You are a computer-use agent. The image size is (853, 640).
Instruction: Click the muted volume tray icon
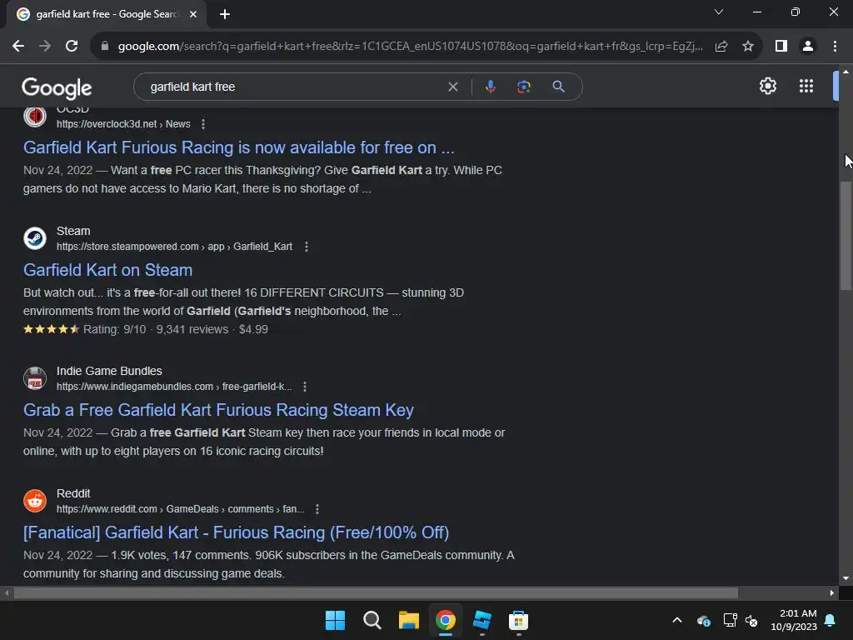tap(751, 620)
